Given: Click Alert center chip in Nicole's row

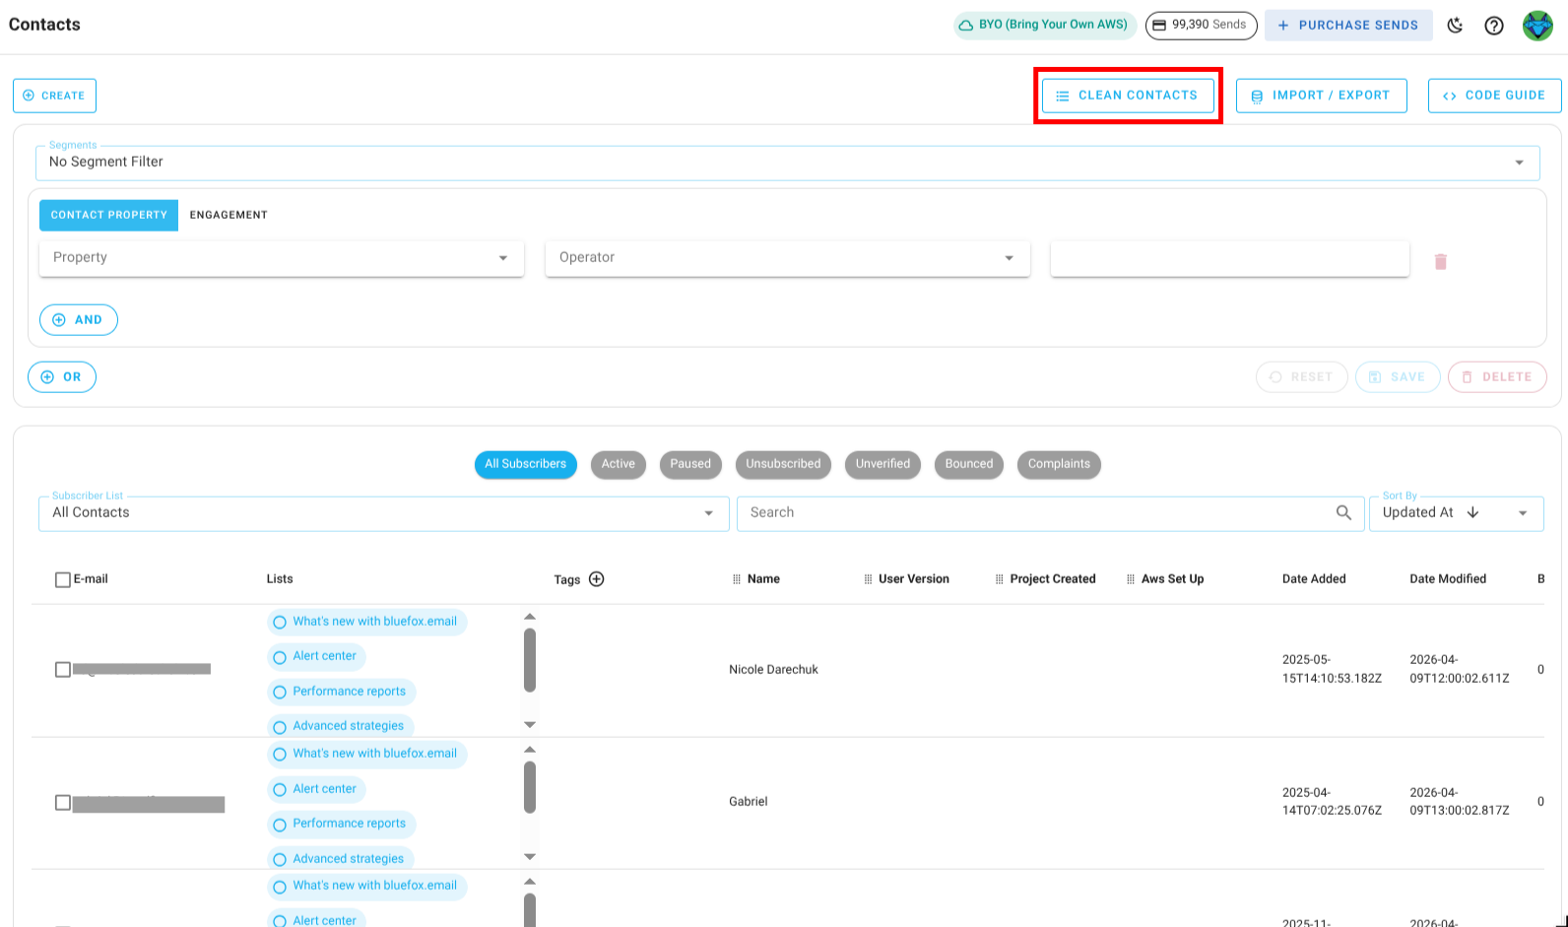Looking at the screenshot, I should [x=316, y=656].
